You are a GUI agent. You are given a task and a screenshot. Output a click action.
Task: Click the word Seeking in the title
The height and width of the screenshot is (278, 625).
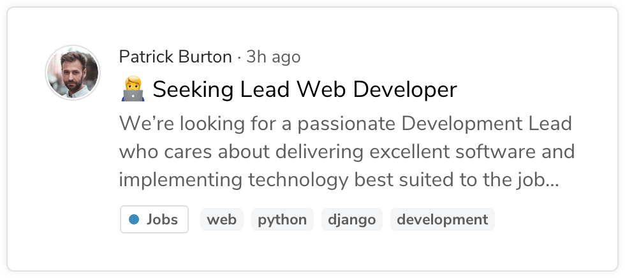[193, 90]
